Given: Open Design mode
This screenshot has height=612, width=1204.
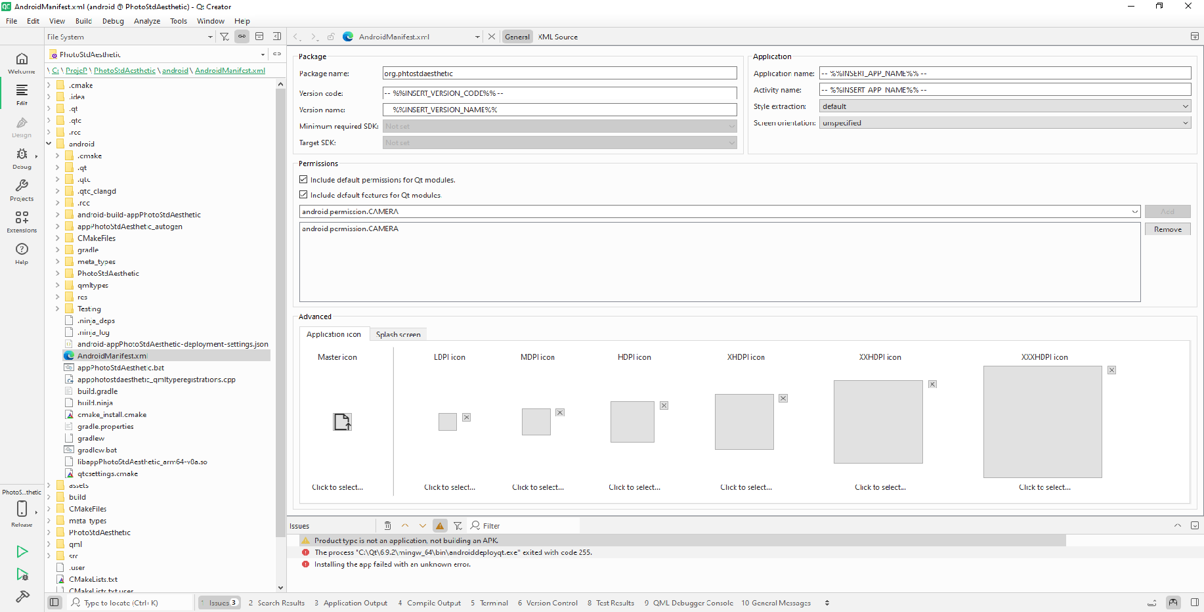Looking at the screenshot, I should (22, 127).
